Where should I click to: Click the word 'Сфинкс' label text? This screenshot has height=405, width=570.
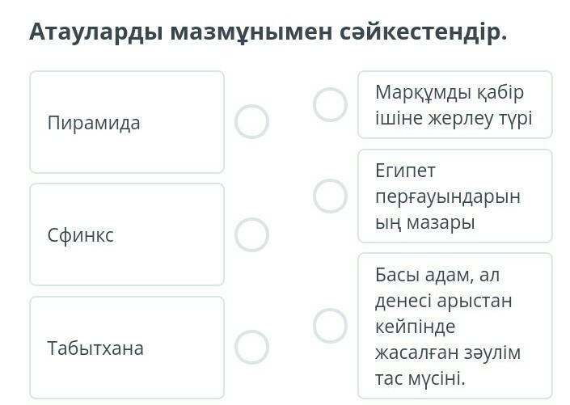[80, 235]
